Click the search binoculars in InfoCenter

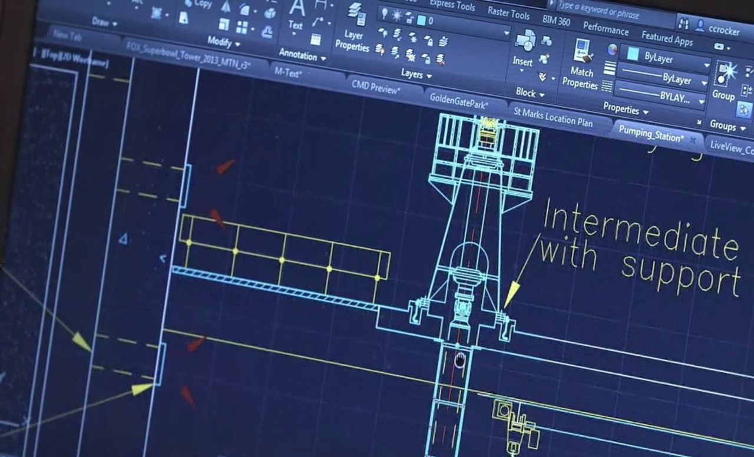[683, 24]
